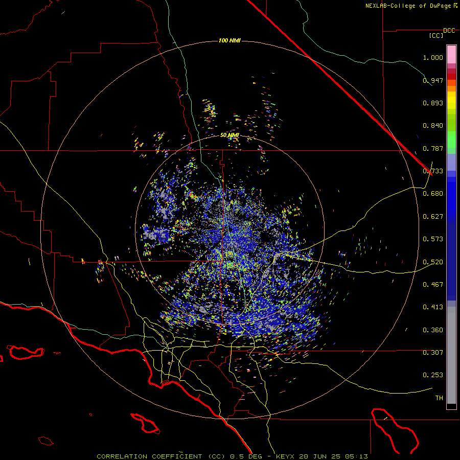The height and width of the screenshot is (460, 460).
Task: Pick the red color band on scale
Action: [x=451, y=77]
